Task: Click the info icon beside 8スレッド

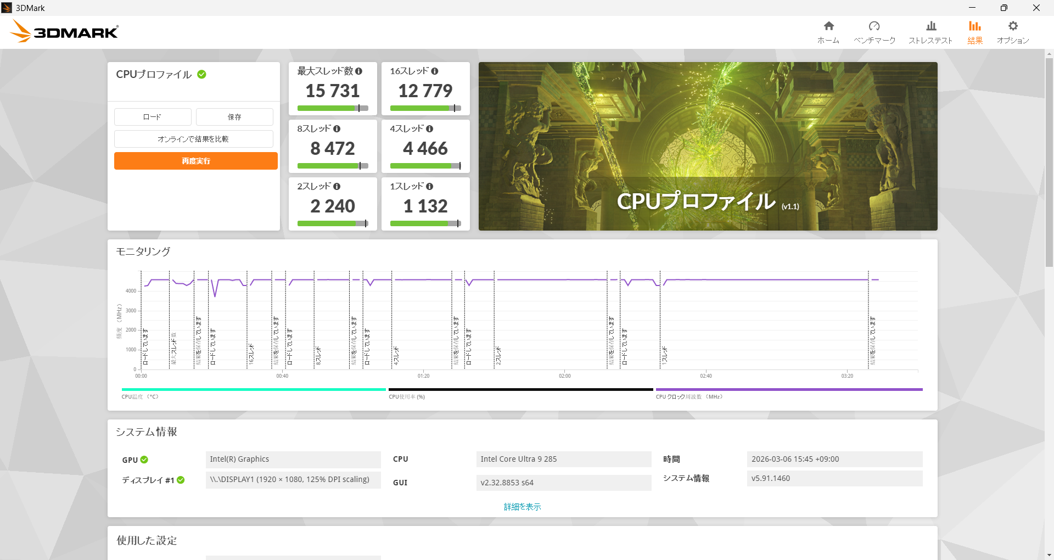Action: pos(337,129)
